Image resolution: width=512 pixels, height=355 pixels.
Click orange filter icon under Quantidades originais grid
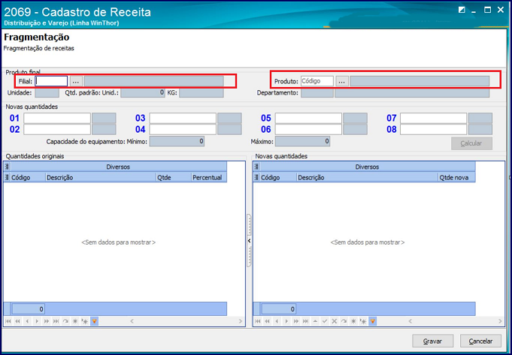95,321
